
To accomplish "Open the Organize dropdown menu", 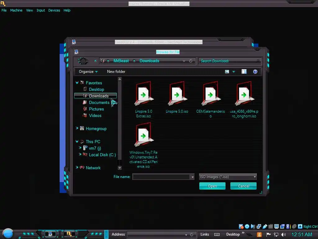I will click(88, 72).
